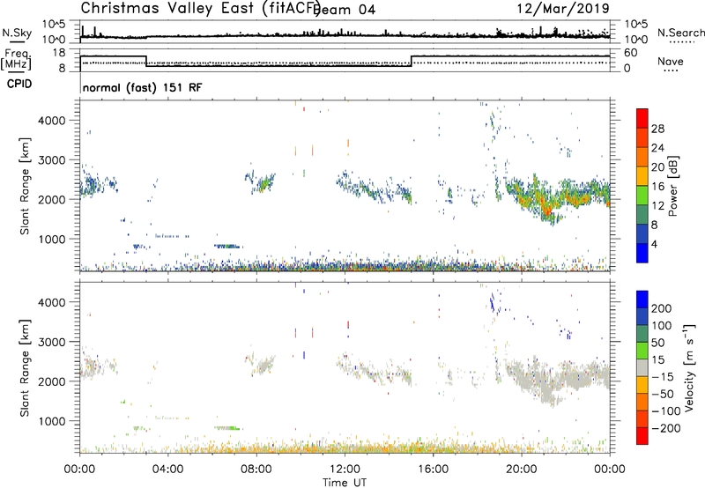Click the velocity panel 'Slant Range [km]' label

[25, 368]
